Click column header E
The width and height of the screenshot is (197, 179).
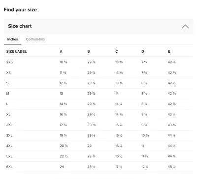169,52
